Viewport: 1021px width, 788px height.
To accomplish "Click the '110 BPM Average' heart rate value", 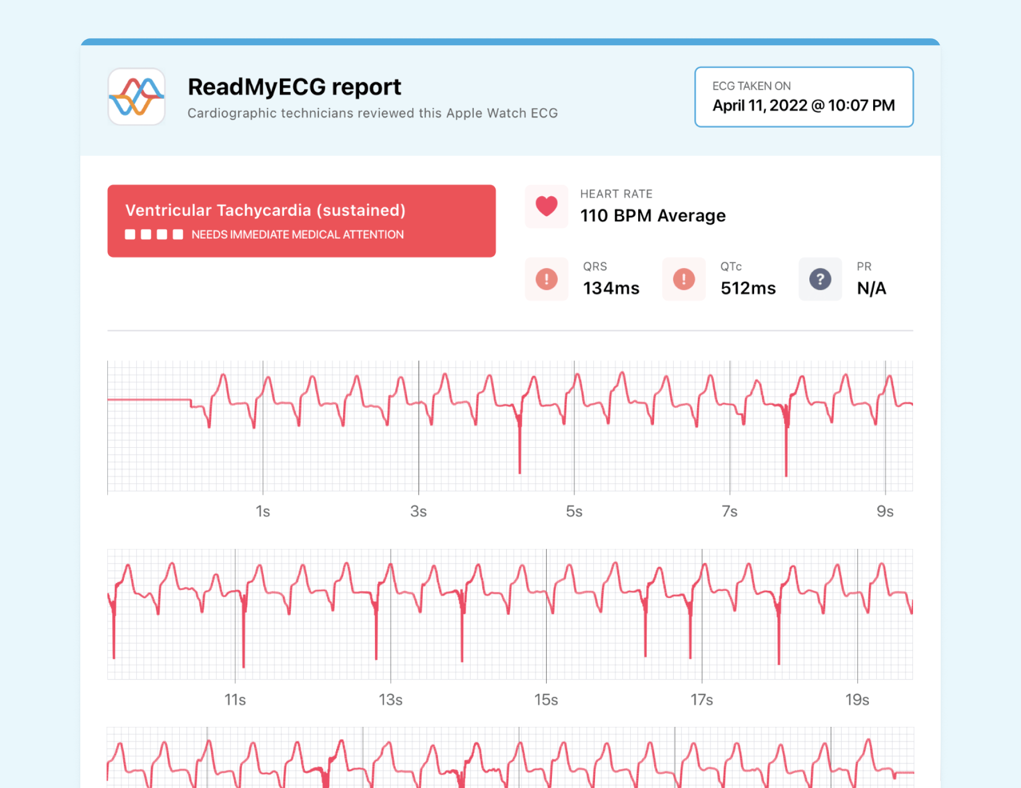I will [x=653, y=216].
